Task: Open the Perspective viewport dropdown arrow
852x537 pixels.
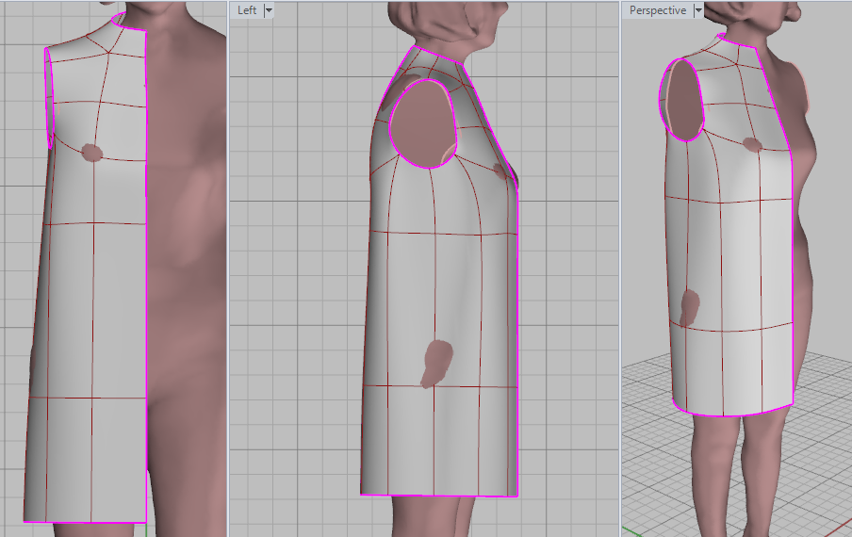Action: (x=698, y=10)
